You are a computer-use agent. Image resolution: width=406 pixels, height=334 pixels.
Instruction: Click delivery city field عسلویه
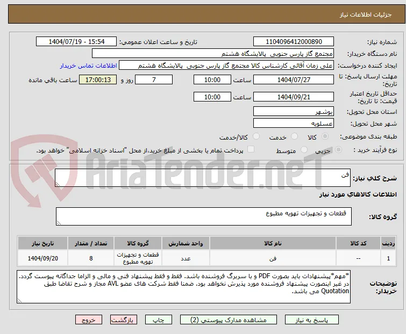[x=294, y=124]
